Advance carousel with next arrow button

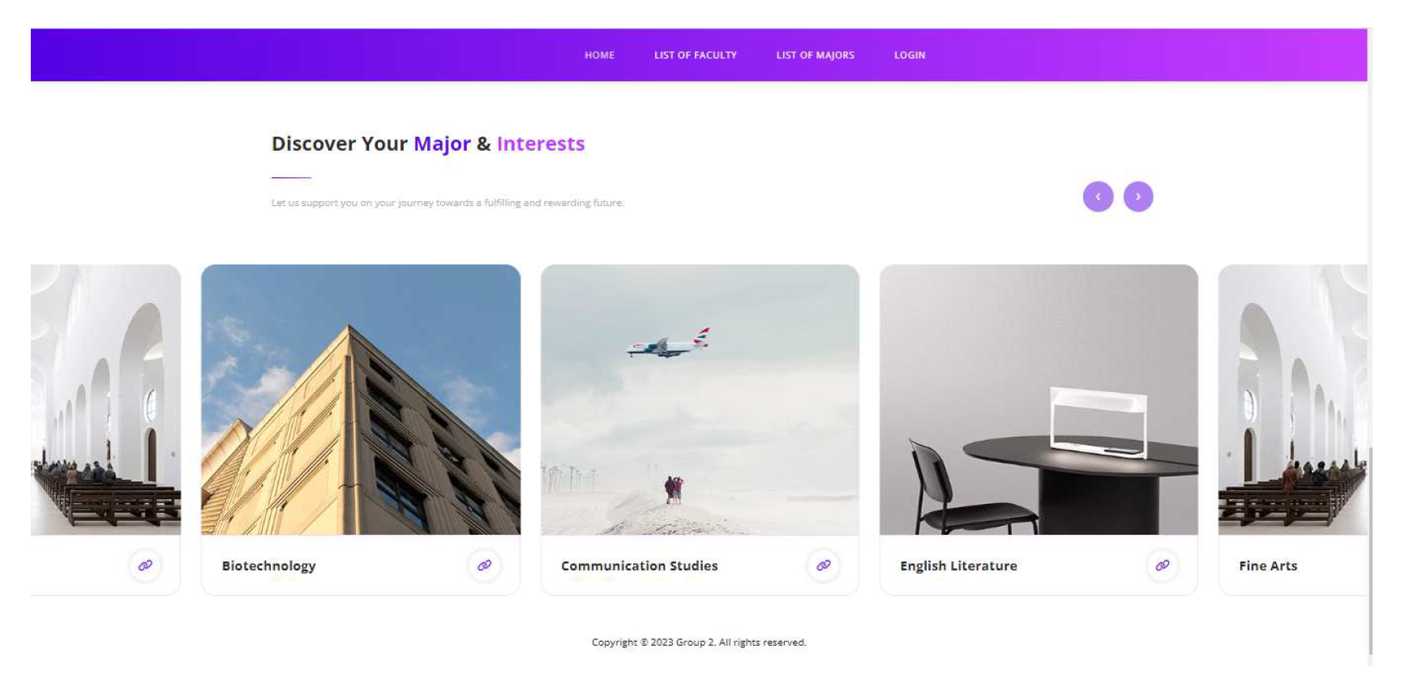tap(1138, 196)
